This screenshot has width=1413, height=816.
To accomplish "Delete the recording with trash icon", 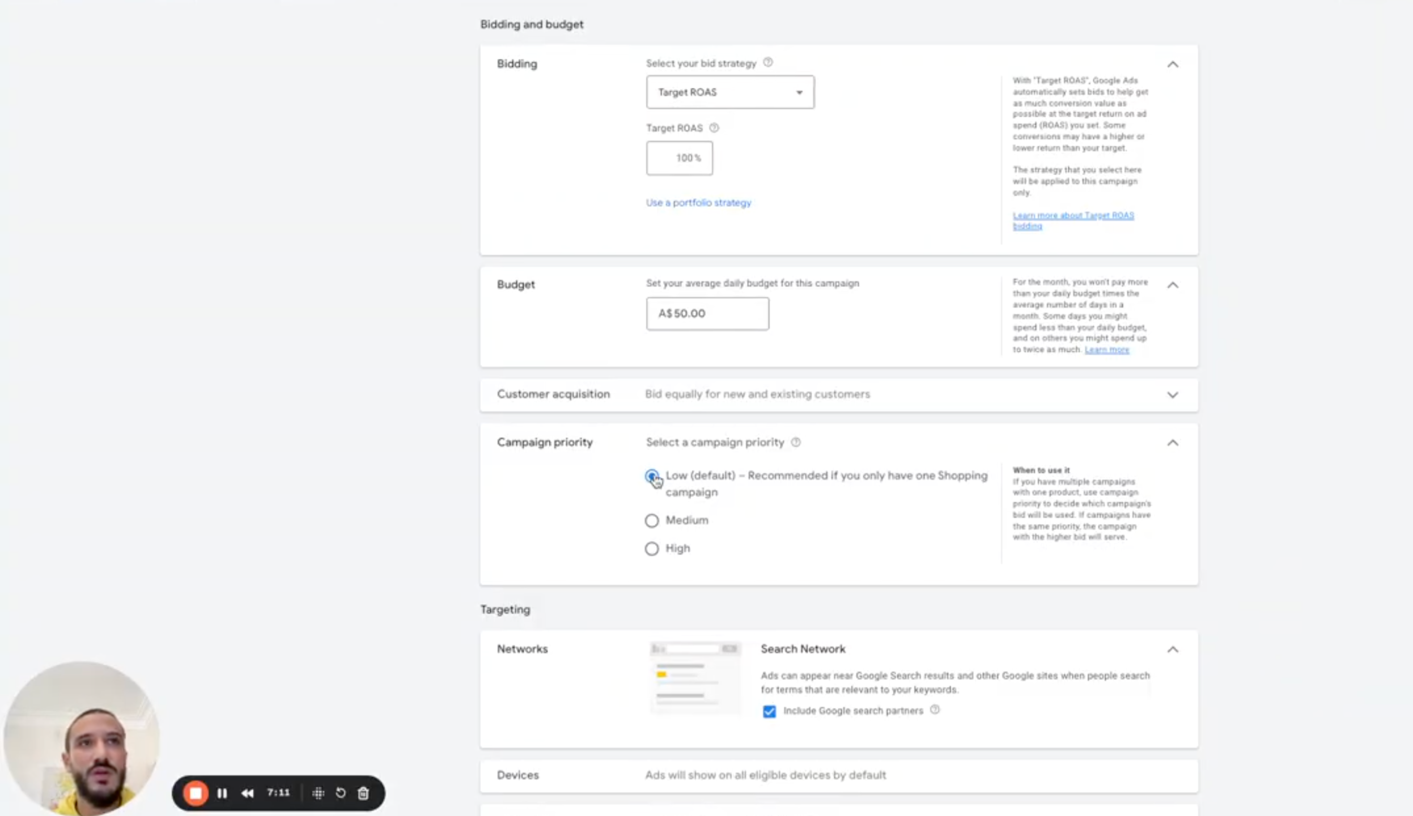I will pos(363,793).
